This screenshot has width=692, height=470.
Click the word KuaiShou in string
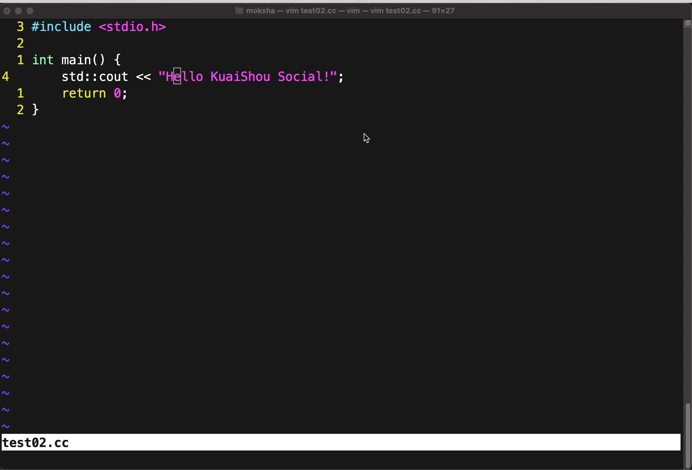pyautogui.click(x=240, y=77)
